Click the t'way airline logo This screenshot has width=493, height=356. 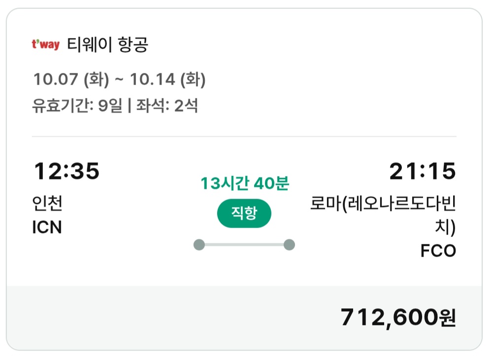tap(45, 45)
